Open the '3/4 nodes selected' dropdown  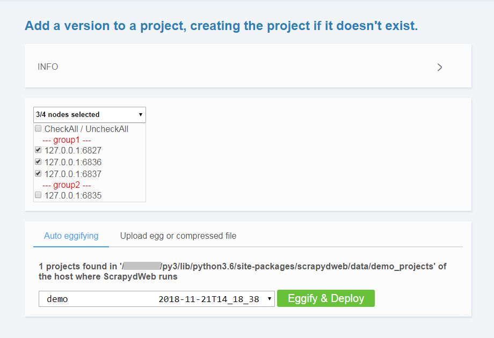(x=89, y=114)
